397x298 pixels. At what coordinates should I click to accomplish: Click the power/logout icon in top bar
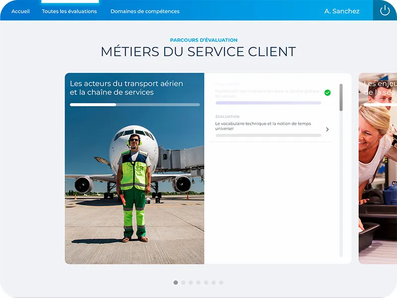point(384,10)
